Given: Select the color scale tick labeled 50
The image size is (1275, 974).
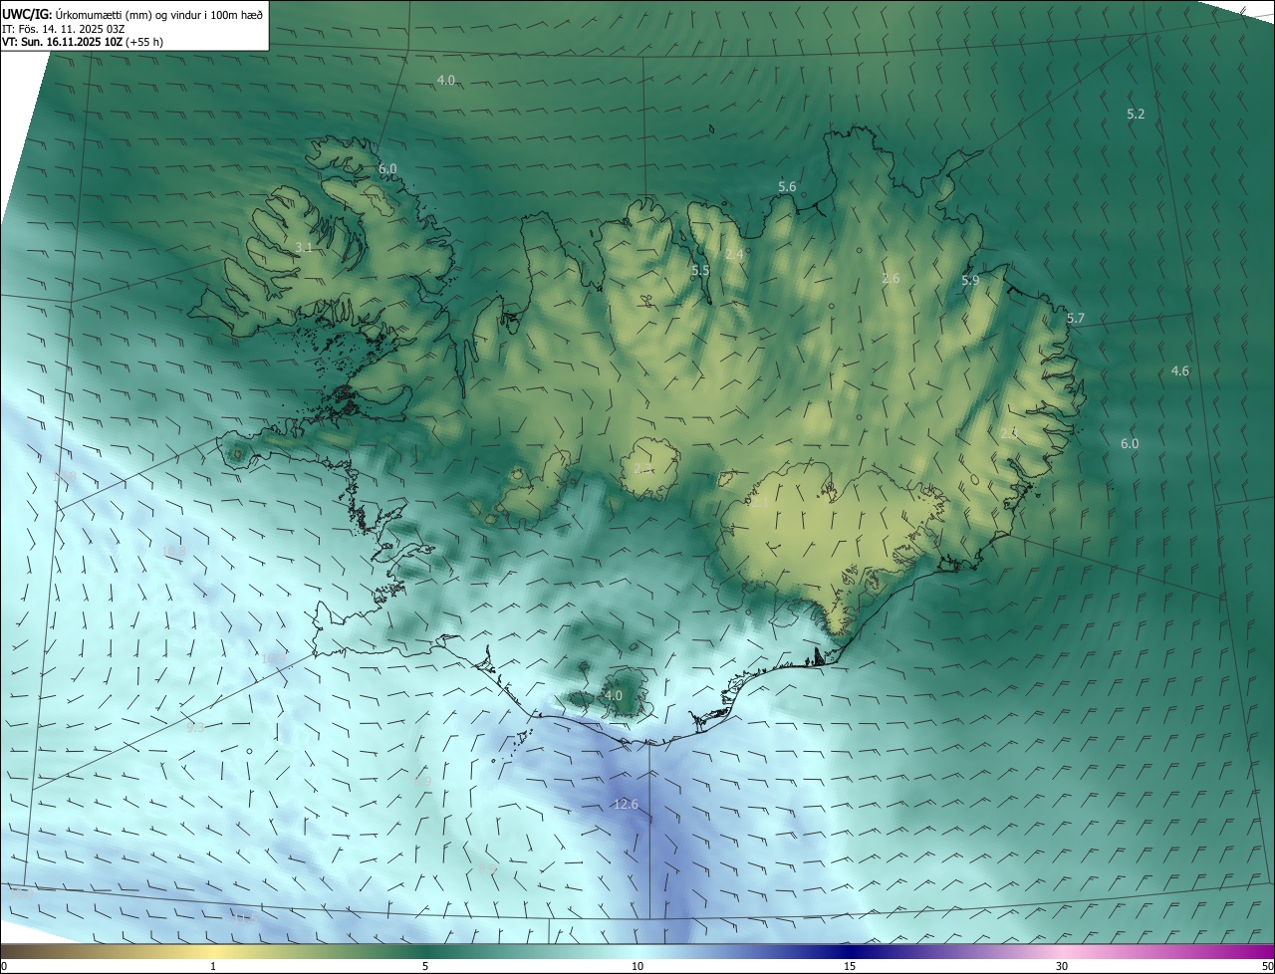Looking at the screenshot, I should click(x=1267, y=966).
